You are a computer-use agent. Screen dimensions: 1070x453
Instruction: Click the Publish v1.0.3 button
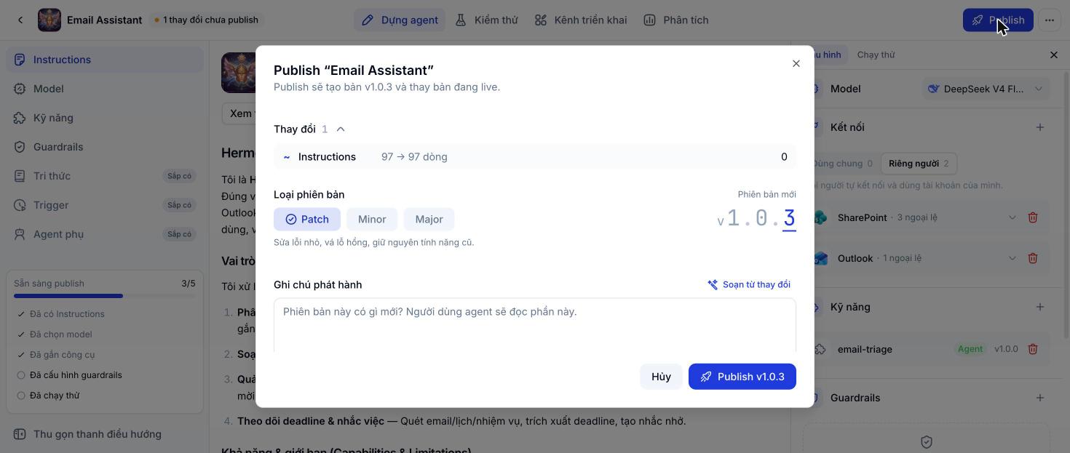tap(742, 377)
